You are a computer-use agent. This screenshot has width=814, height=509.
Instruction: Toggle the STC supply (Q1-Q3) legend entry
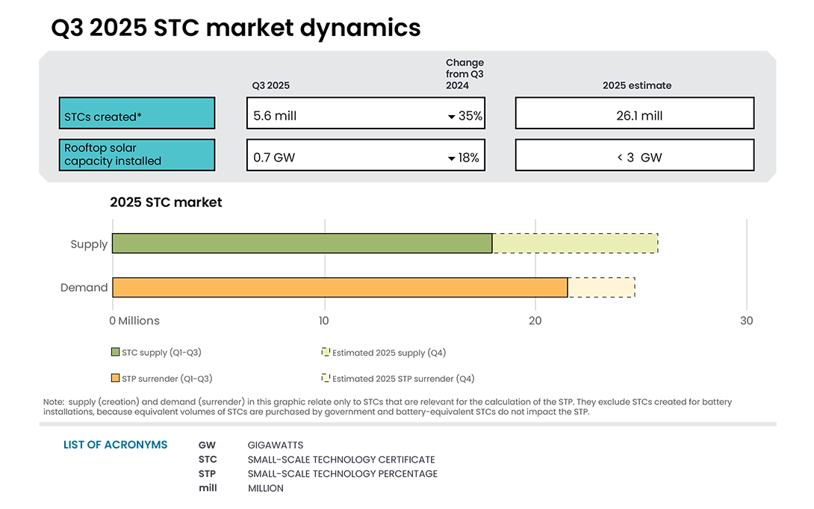click(x=157, y=352)
